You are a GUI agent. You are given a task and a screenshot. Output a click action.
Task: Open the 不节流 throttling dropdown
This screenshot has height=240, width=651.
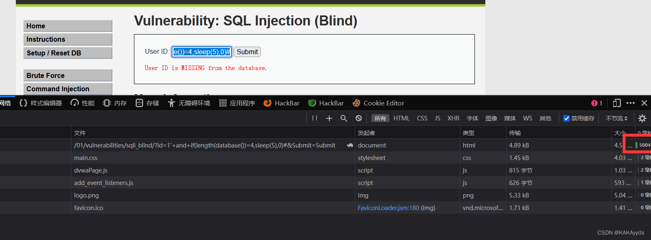[616, 118]
